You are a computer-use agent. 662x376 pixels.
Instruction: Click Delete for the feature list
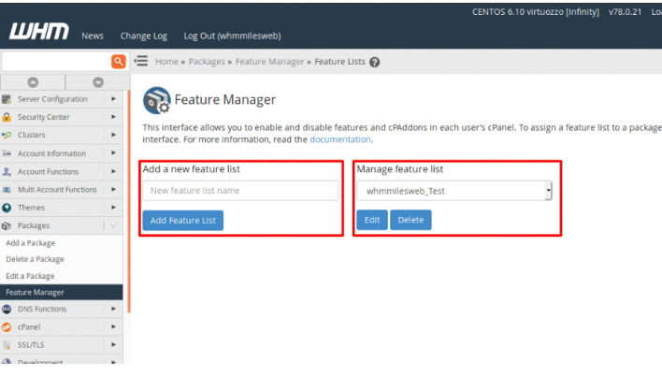410,220
